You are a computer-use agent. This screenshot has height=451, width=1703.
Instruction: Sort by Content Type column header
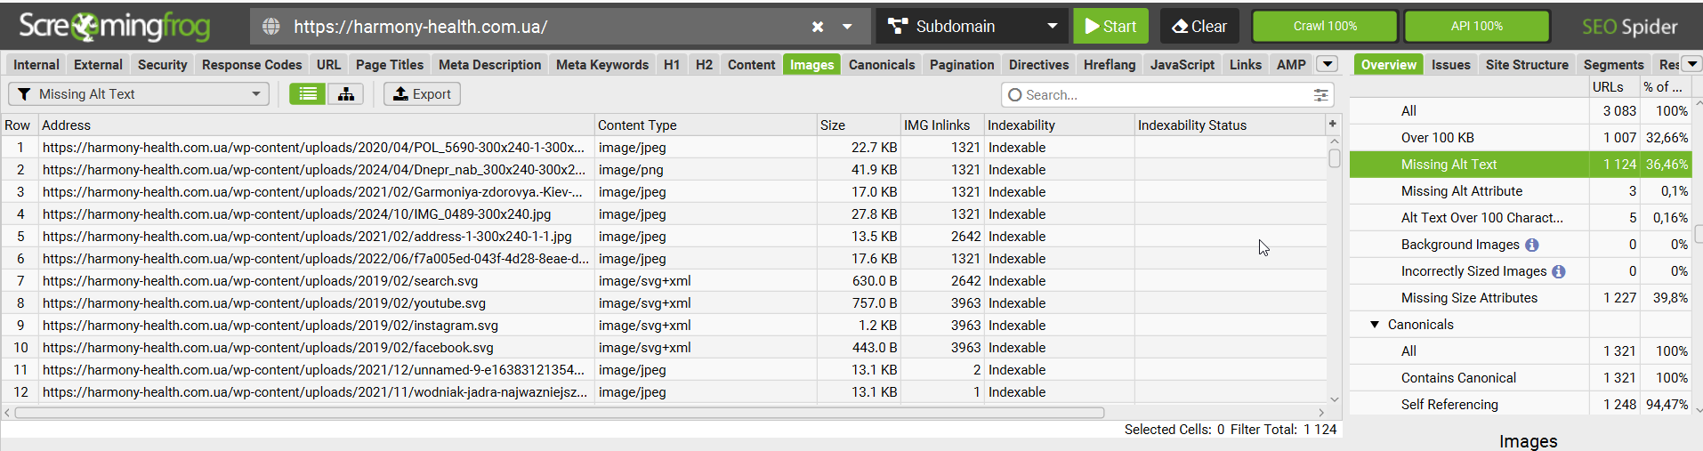pos(705,125)
